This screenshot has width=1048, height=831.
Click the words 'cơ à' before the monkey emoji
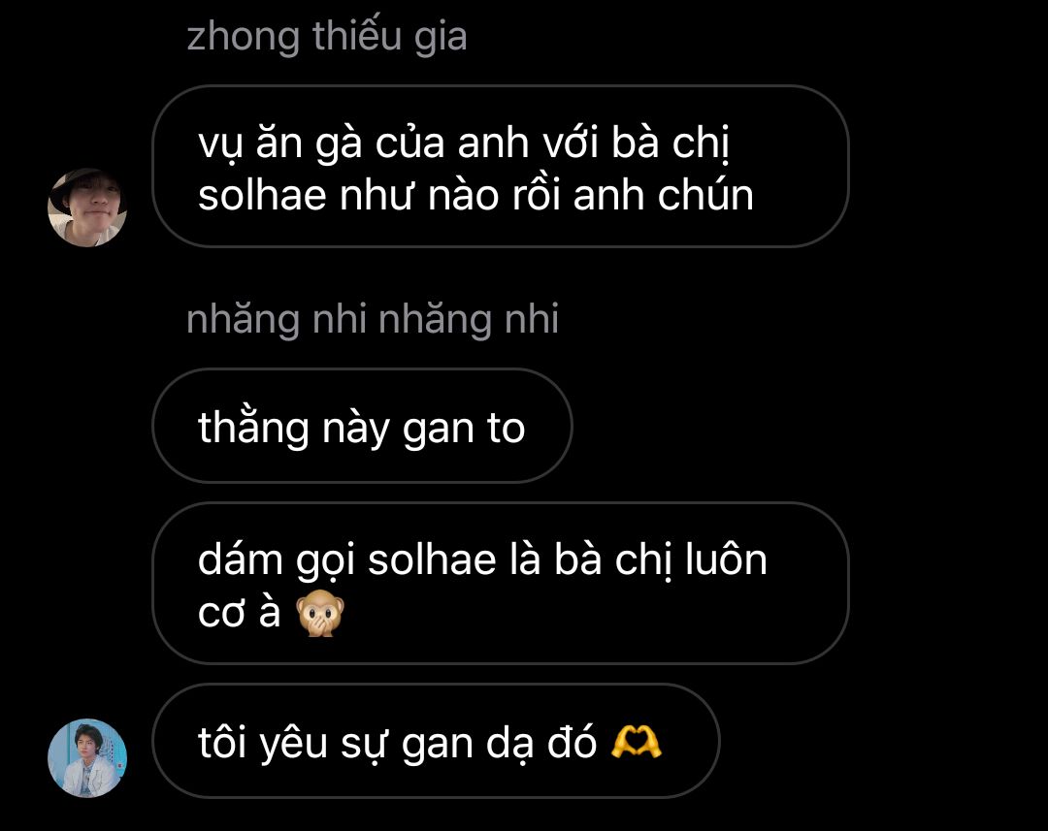pyautogui.click(x=240, y=612)
